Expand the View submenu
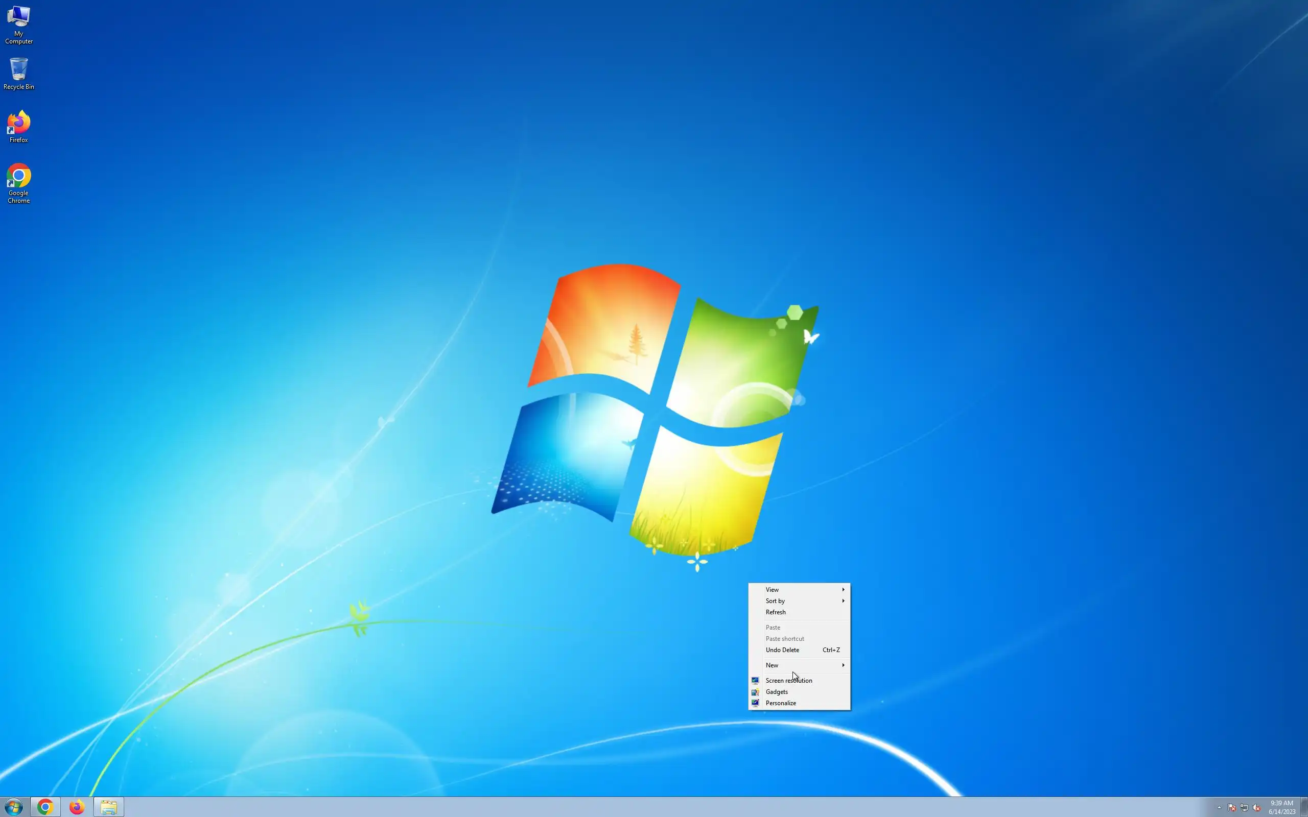Screen dimensions: 1308x817 (x=799, y=589)
